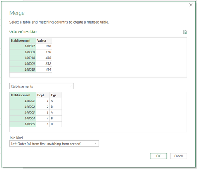Screen dimensions: 197x169
Task: Click cell 100005 in the second table
Action: (23, 124)
